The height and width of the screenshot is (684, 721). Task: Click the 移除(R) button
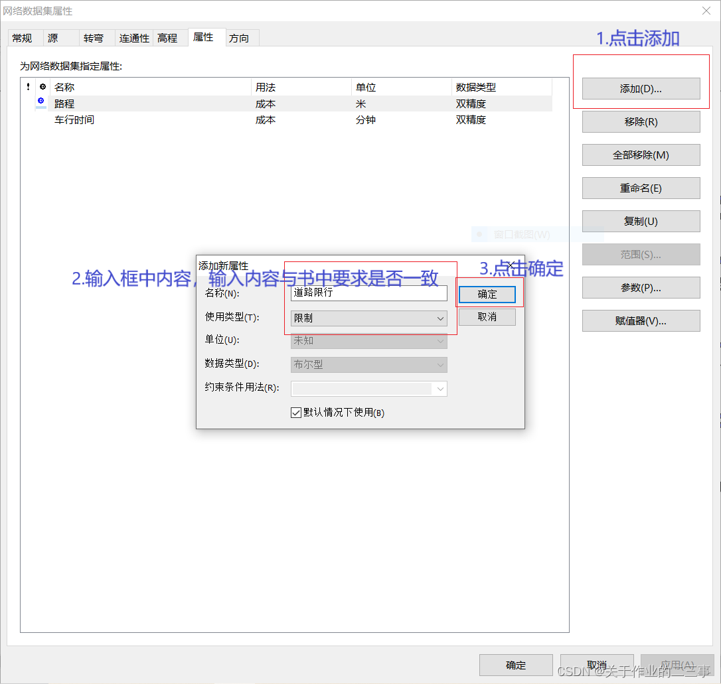pyautogui.click(x=641, y=121)
